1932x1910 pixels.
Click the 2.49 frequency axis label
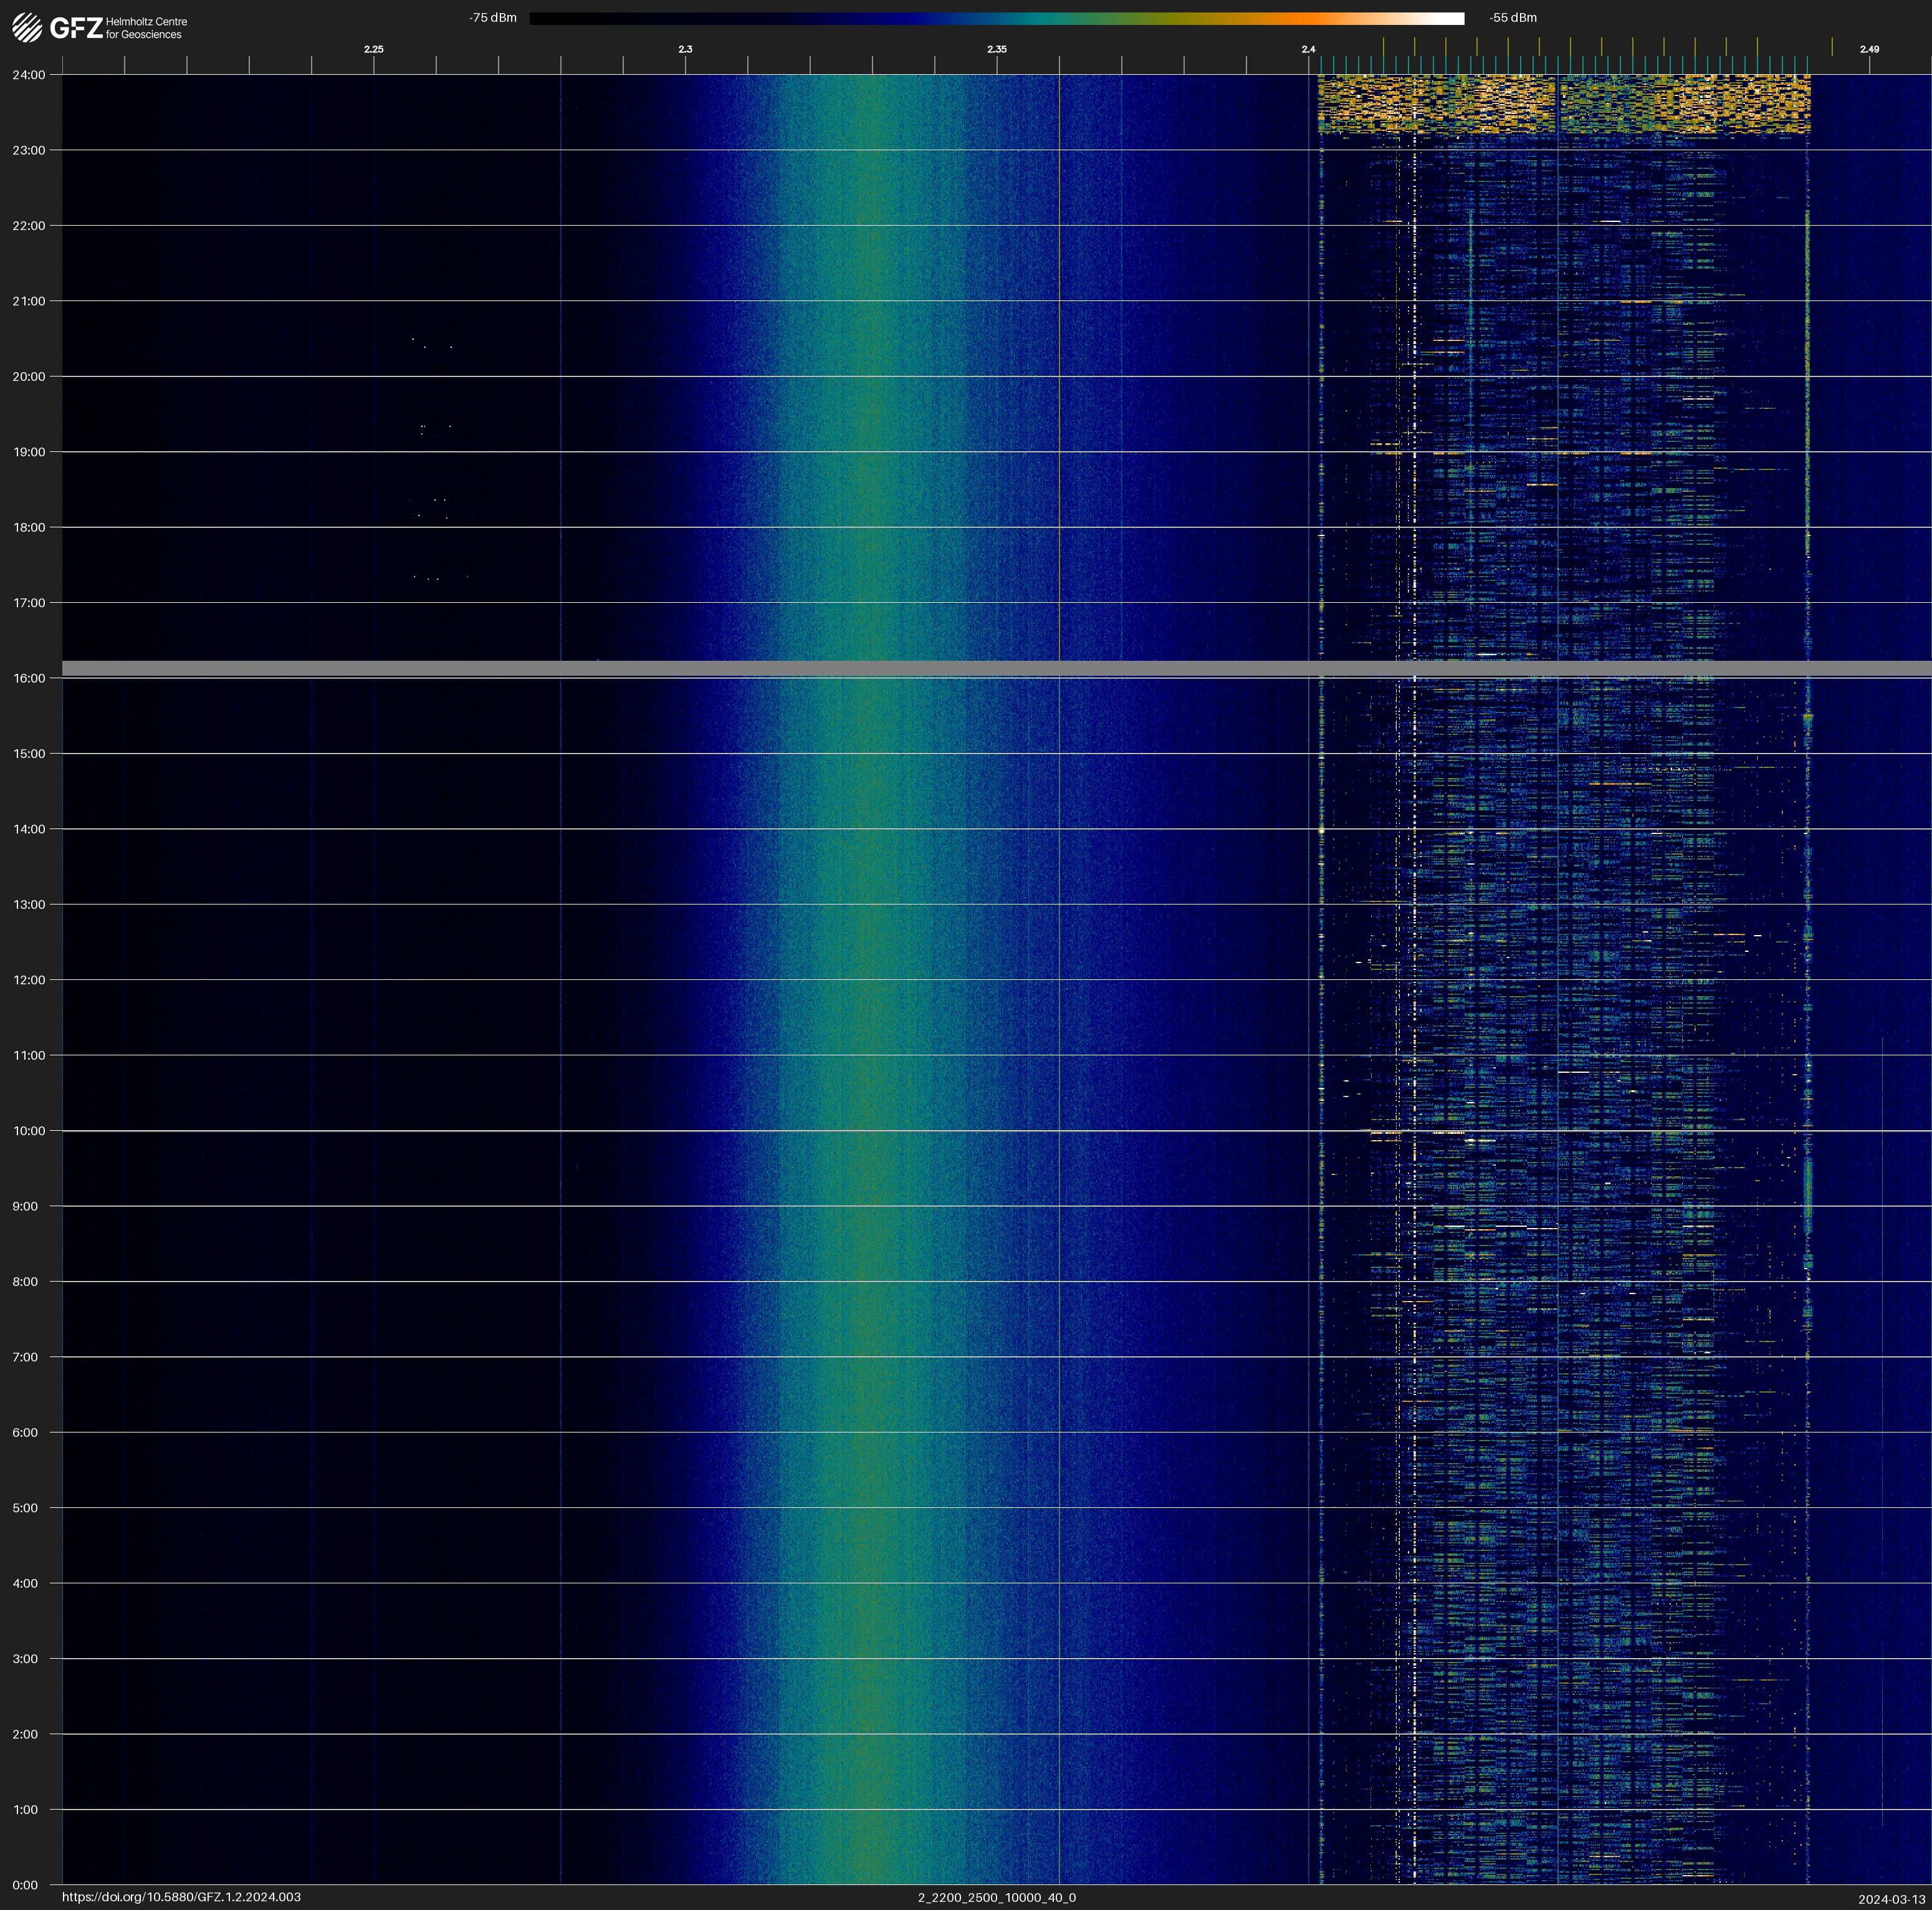[1868, 49]
